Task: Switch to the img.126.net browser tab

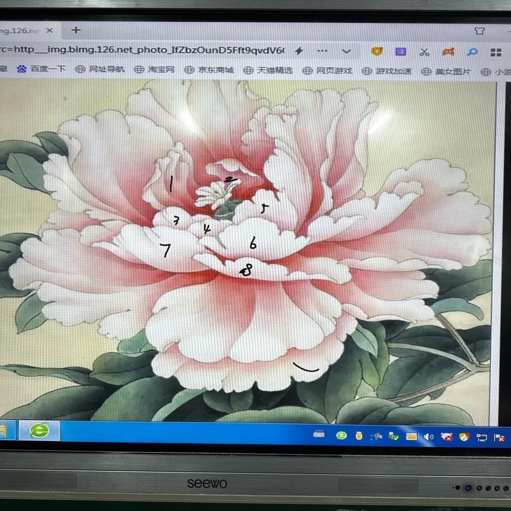Action: coord(21,30)
